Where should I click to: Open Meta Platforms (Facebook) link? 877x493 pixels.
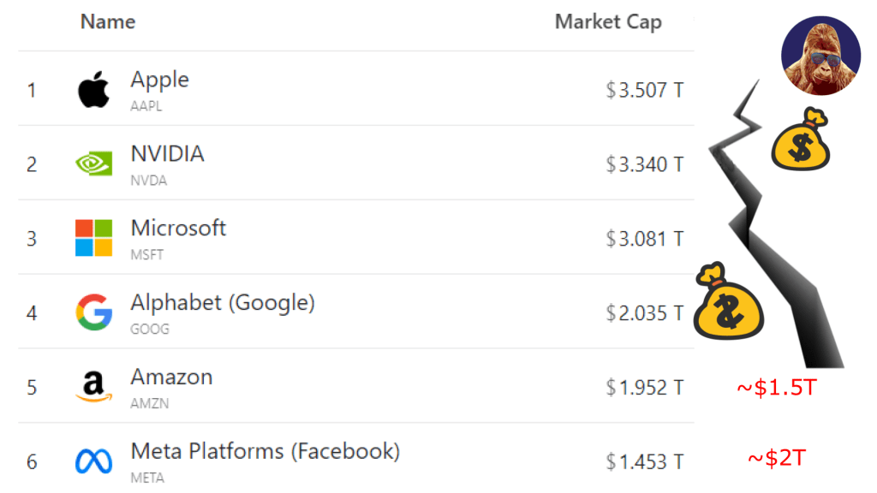tap(265, 451)
